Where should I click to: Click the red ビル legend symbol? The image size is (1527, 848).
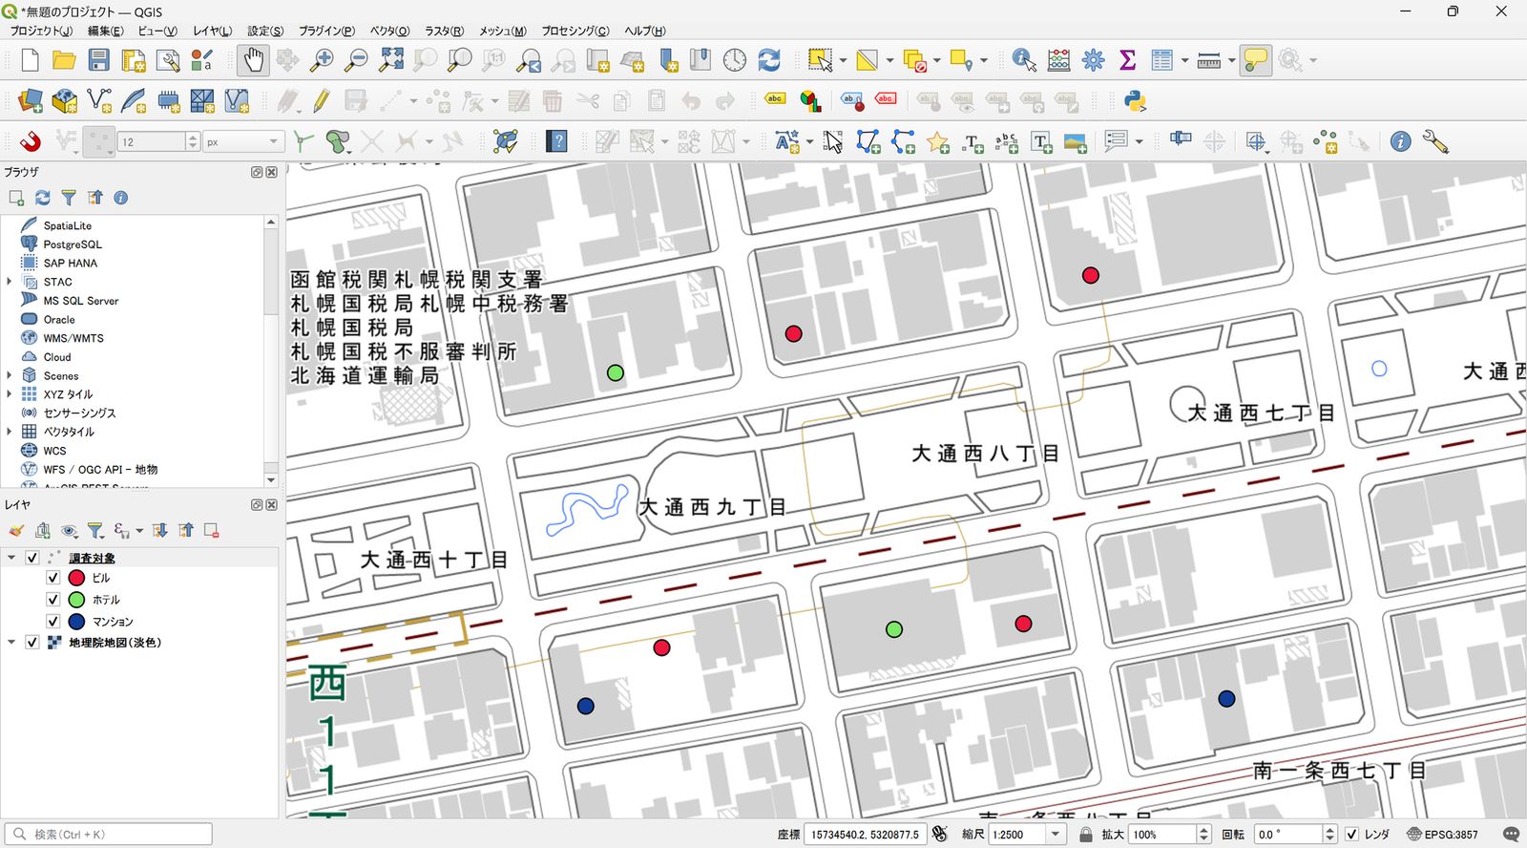[x=77, y=578]
